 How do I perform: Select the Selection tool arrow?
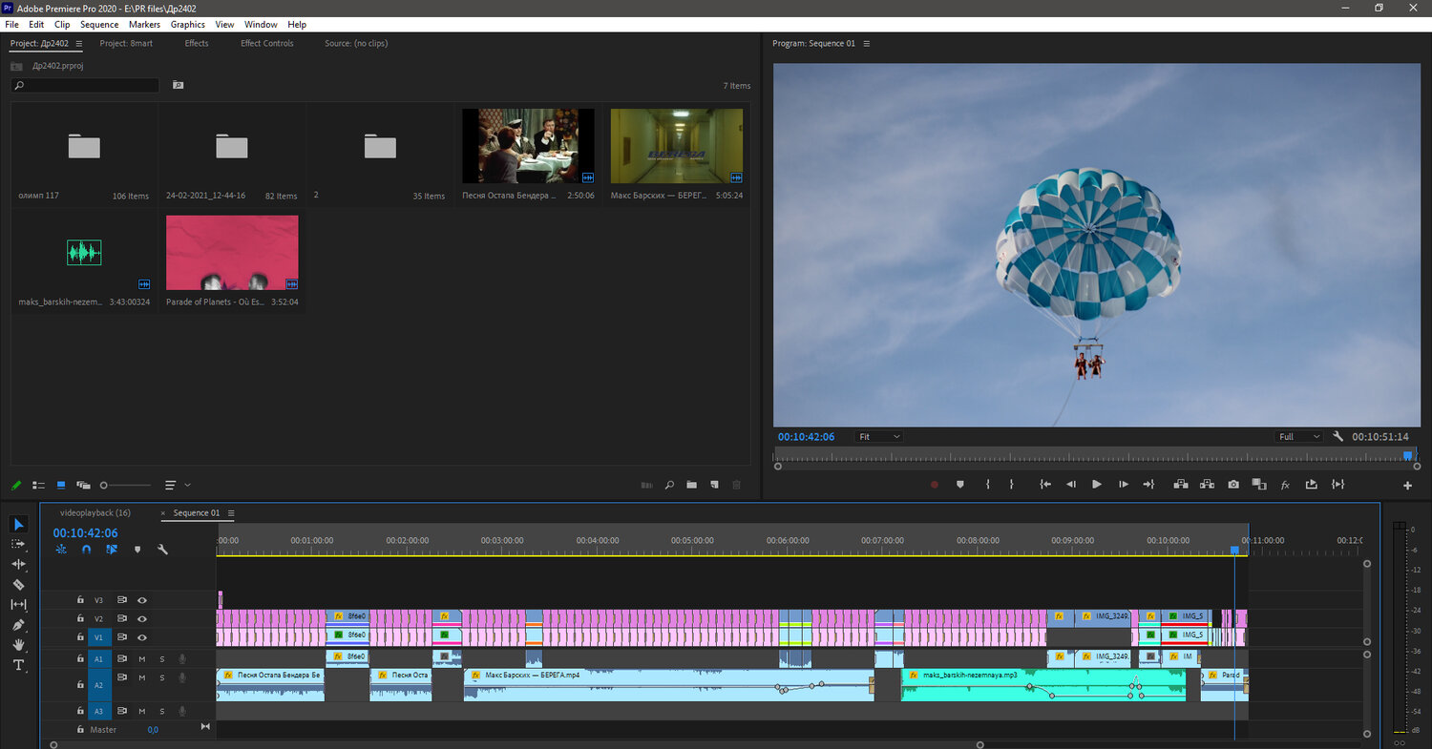19,524
